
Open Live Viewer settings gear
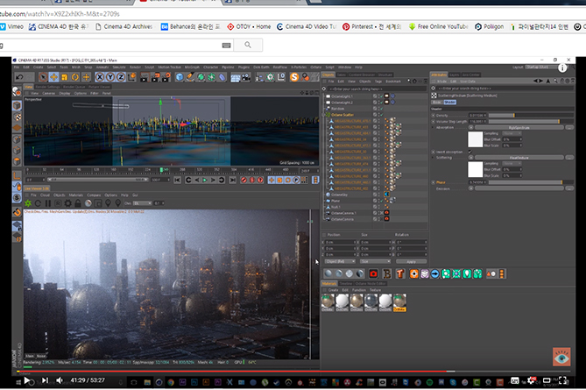coord(67,203)
